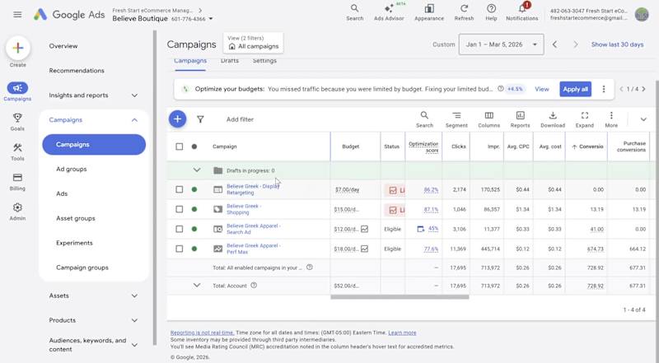
Task: Open Overview page
Action: 63,46
